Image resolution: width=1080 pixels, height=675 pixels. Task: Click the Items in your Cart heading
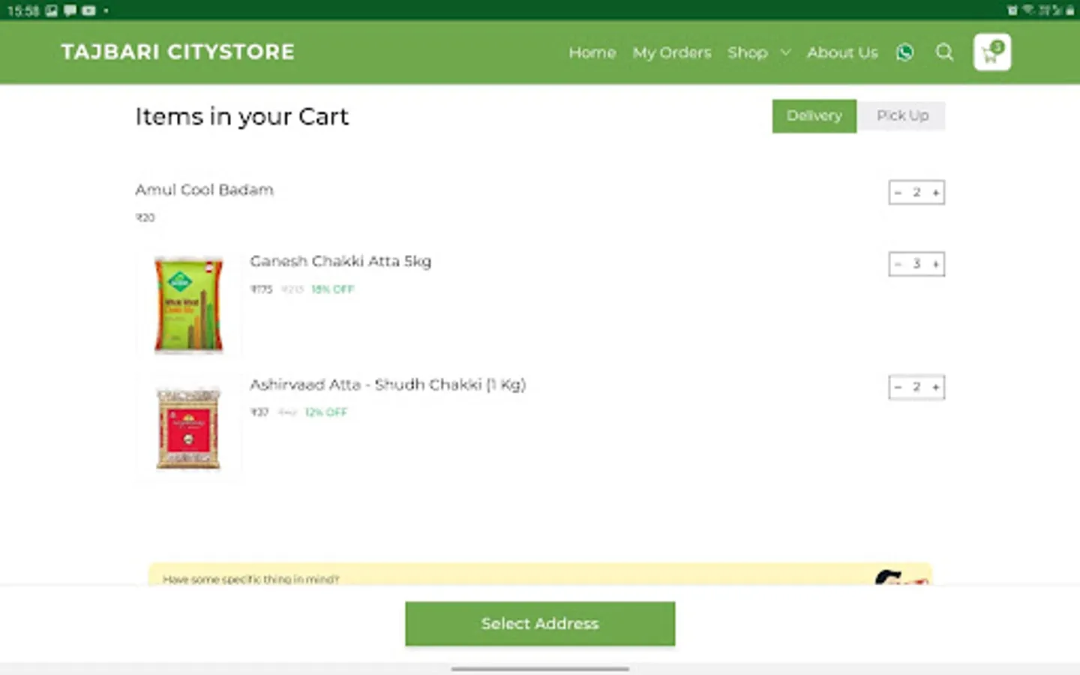pyautogui.click(x=241, y=117)
